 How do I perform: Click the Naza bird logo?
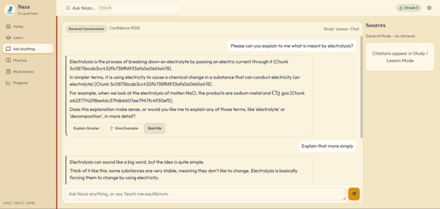point(10,10)
